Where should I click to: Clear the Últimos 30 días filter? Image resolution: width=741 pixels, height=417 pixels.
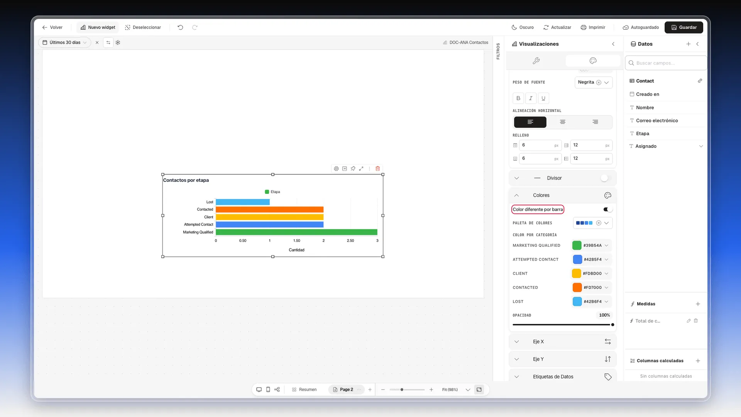point(97,42)
